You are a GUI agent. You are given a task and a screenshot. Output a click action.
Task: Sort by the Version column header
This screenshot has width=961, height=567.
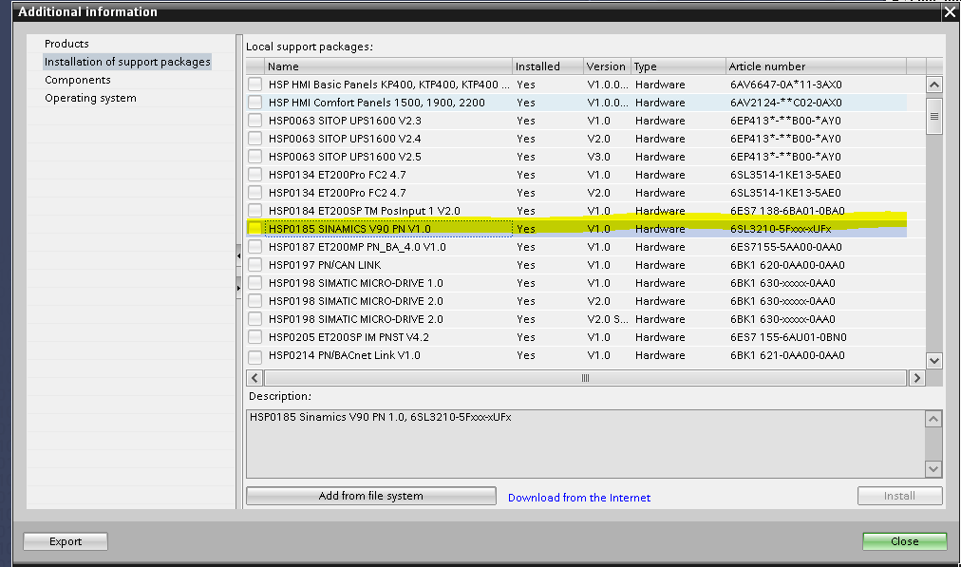607,66
